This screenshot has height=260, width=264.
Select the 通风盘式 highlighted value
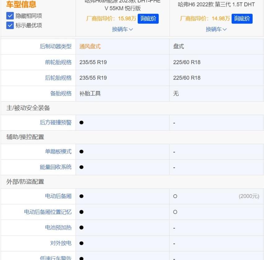(90, 46)
